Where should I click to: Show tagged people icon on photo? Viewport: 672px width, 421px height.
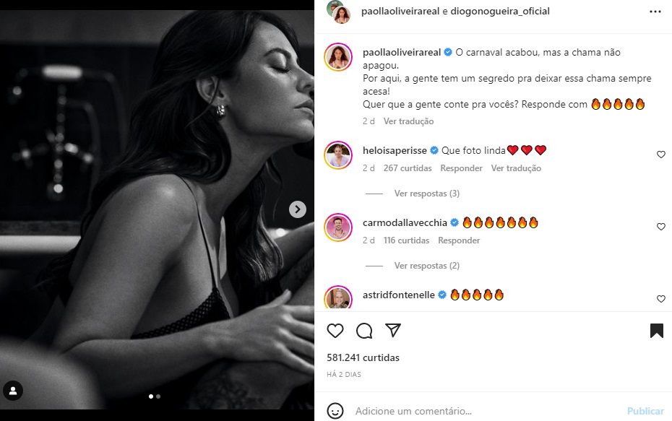coord(13,391)
